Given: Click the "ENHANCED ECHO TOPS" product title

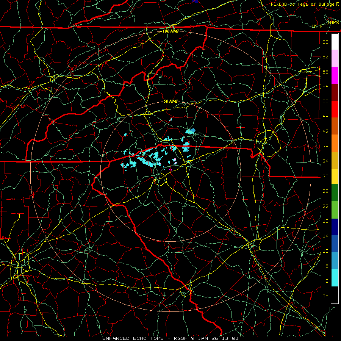Looking at the screenshot, I should [x=133, y=338].
